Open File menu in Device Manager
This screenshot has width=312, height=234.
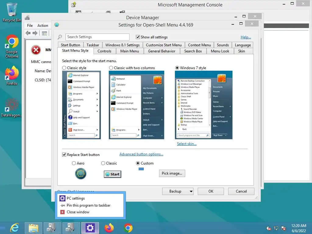tap(30, 26)
